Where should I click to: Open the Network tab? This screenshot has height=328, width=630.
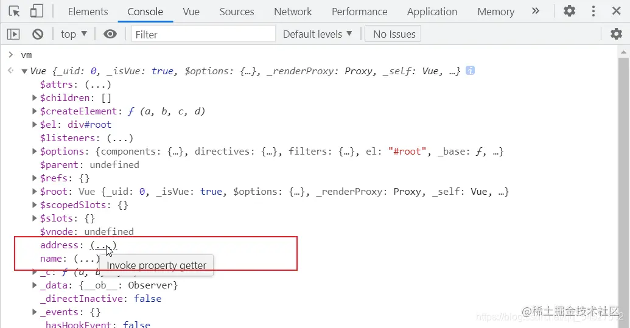point(293,12)
